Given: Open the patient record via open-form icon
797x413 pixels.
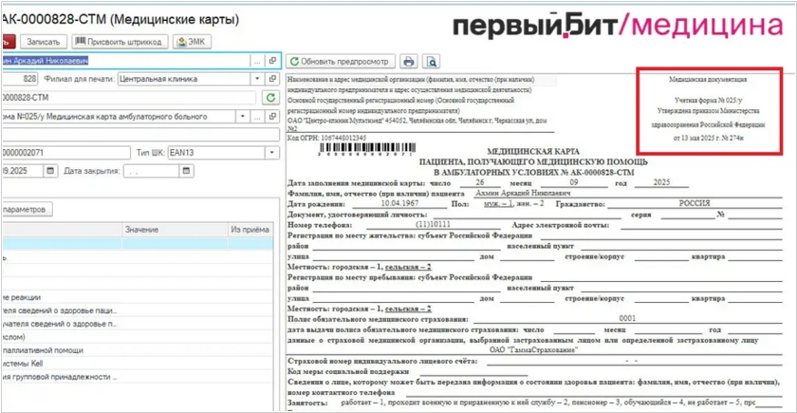Looking at the screenshot, I should [x=272, y=61].
